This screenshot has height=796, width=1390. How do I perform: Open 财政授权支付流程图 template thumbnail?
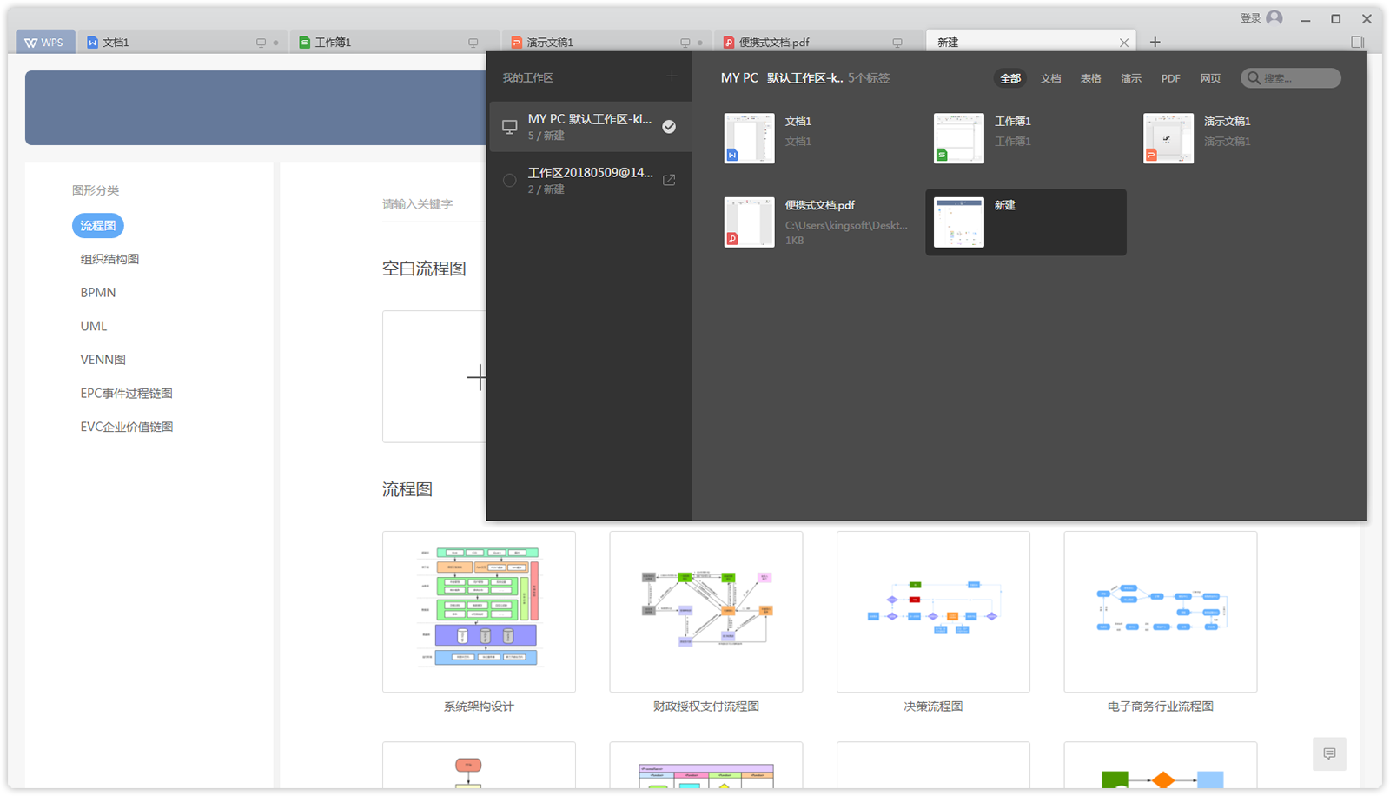tap(706, 612)
